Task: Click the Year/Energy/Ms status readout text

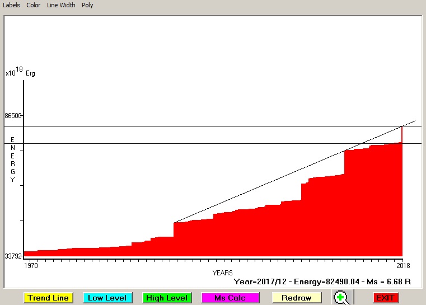Action: (322, 281)
